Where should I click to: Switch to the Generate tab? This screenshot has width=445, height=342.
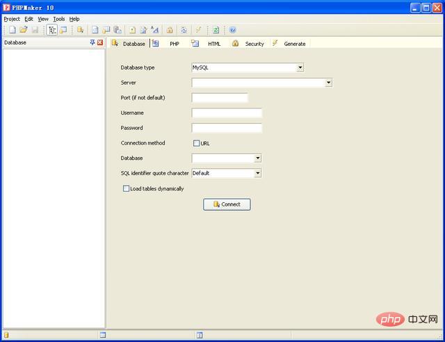tap(289, 44)
